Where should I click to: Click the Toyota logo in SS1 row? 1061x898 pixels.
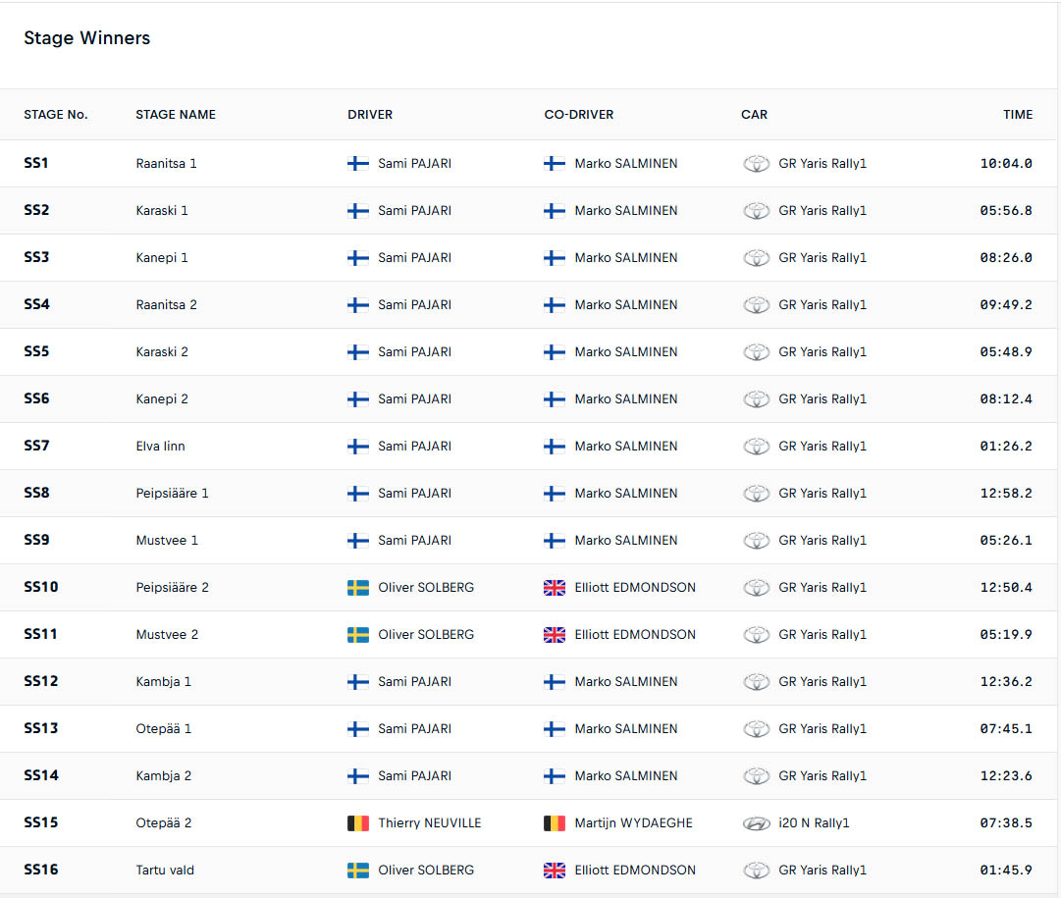click(x=756, y=163)
